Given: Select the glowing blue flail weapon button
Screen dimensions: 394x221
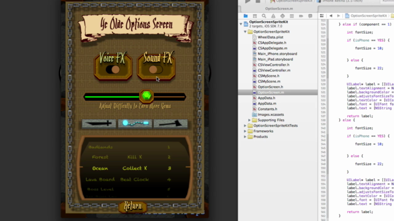Looking at the screenshot, I should coord(135,123).
